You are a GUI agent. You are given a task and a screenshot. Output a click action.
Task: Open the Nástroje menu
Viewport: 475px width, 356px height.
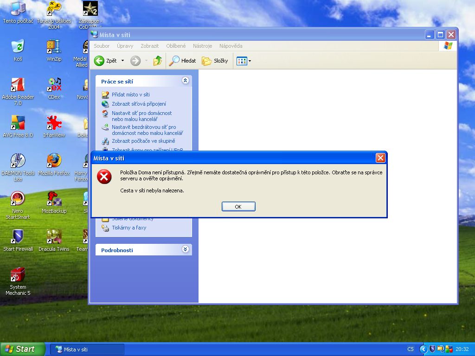[x=202, y=46]
